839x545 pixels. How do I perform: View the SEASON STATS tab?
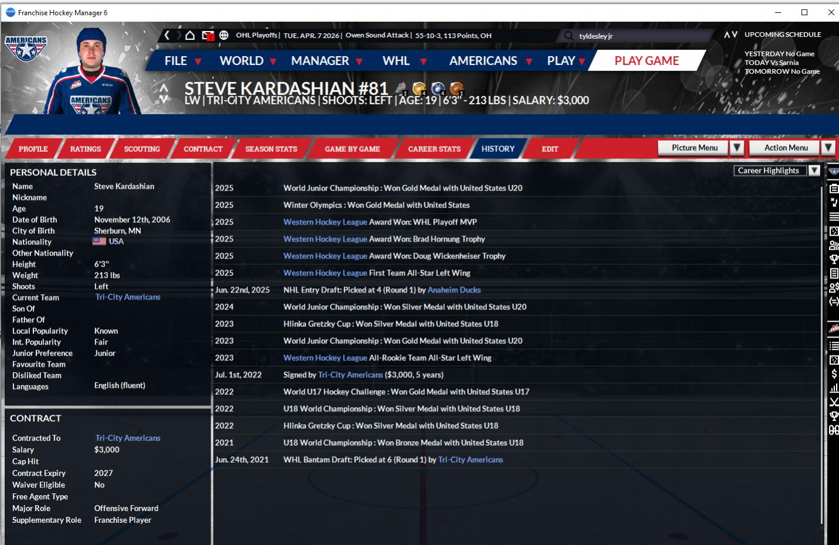pos(271,149)
